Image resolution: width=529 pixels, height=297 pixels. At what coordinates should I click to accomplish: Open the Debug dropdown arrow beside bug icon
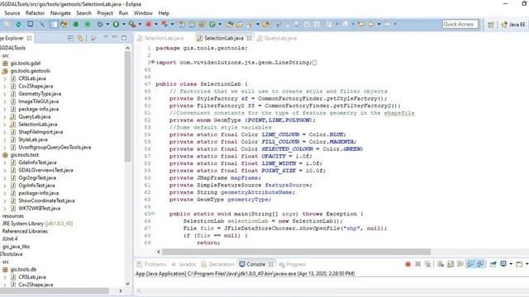tap(107, 24)
